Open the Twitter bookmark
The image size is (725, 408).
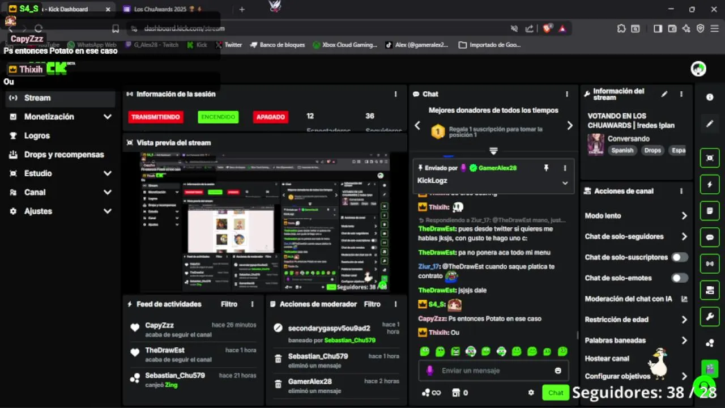tap(228, 45)
